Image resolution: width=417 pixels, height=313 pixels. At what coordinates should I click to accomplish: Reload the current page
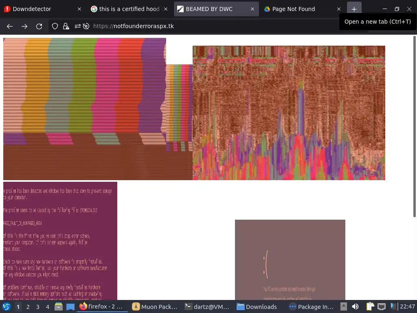coord(39,26)
